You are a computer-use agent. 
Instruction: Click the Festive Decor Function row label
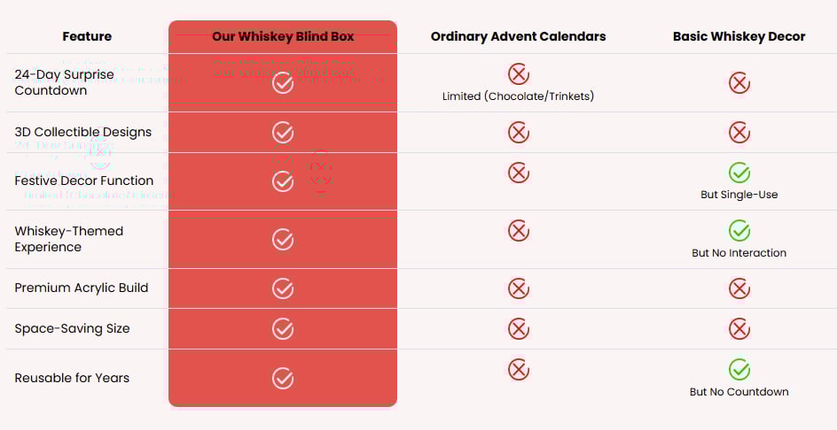[x=84, y=180]
